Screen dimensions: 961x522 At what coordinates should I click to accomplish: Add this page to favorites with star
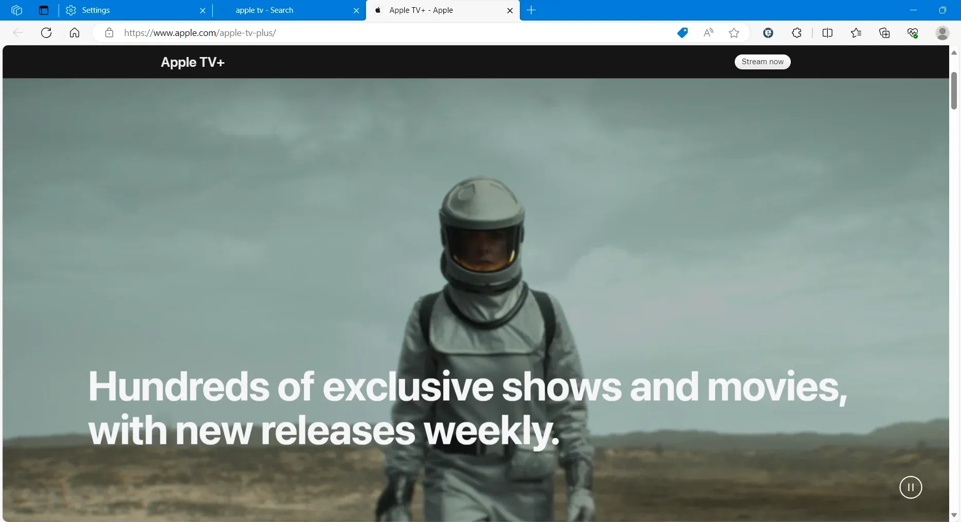(734, 33)
